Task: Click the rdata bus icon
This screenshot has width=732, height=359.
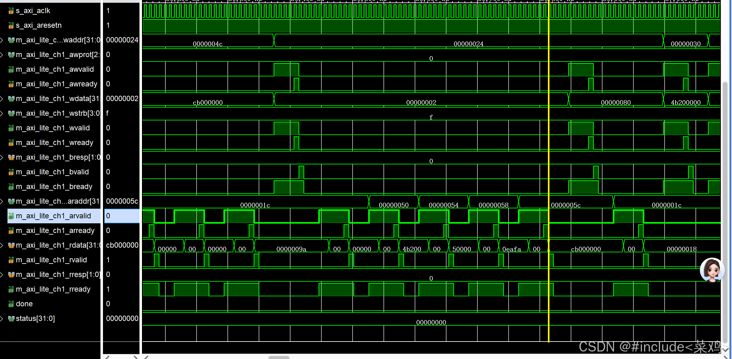Action: pyautogui.click(x=11, y=245)
